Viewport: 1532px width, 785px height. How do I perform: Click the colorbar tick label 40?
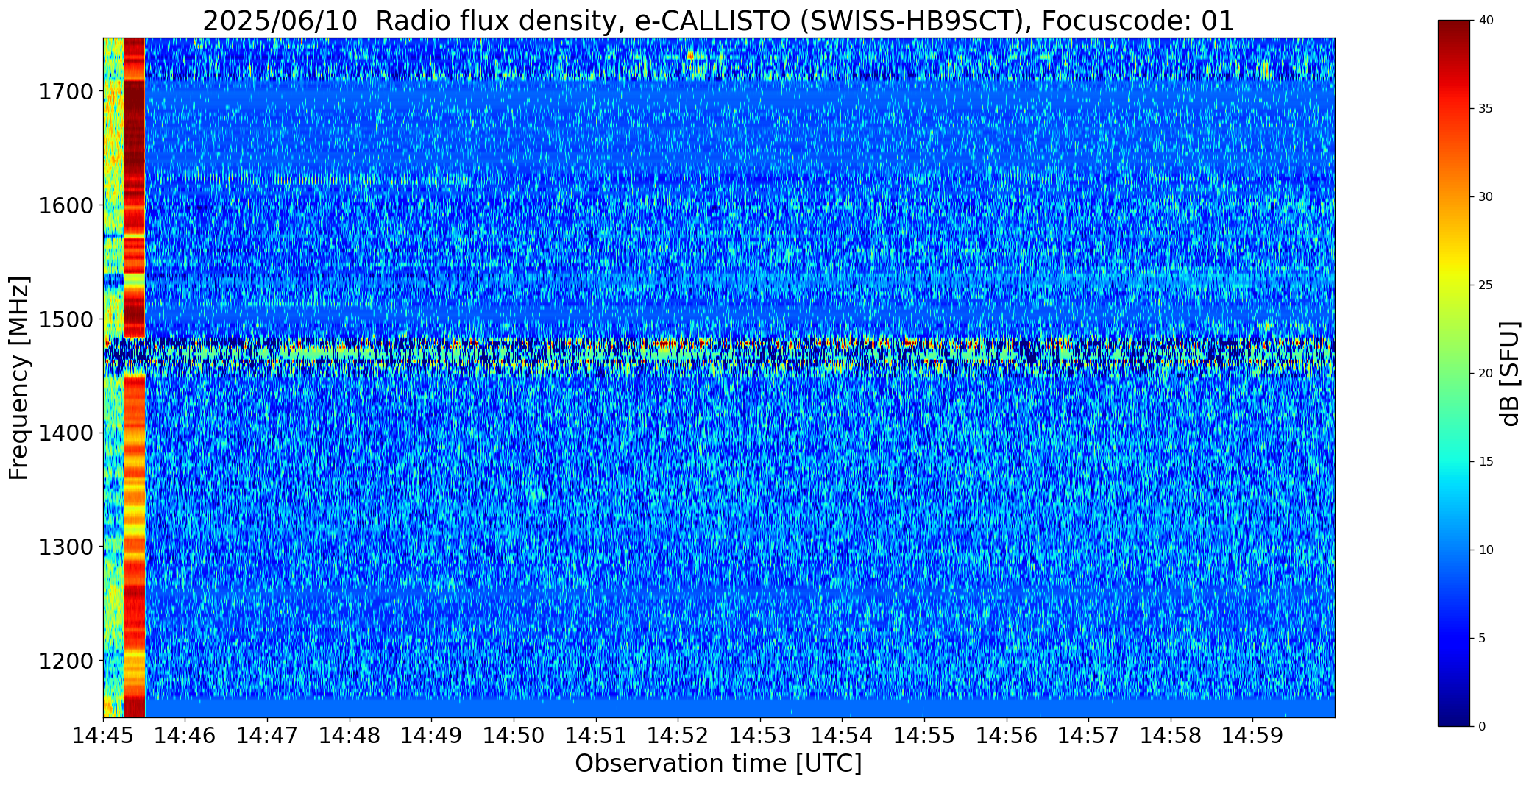click(x=1486, y=21)
